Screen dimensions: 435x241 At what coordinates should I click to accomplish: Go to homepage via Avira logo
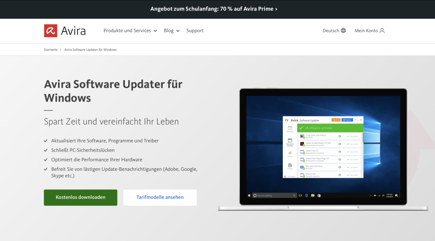(x=65, y=31)
